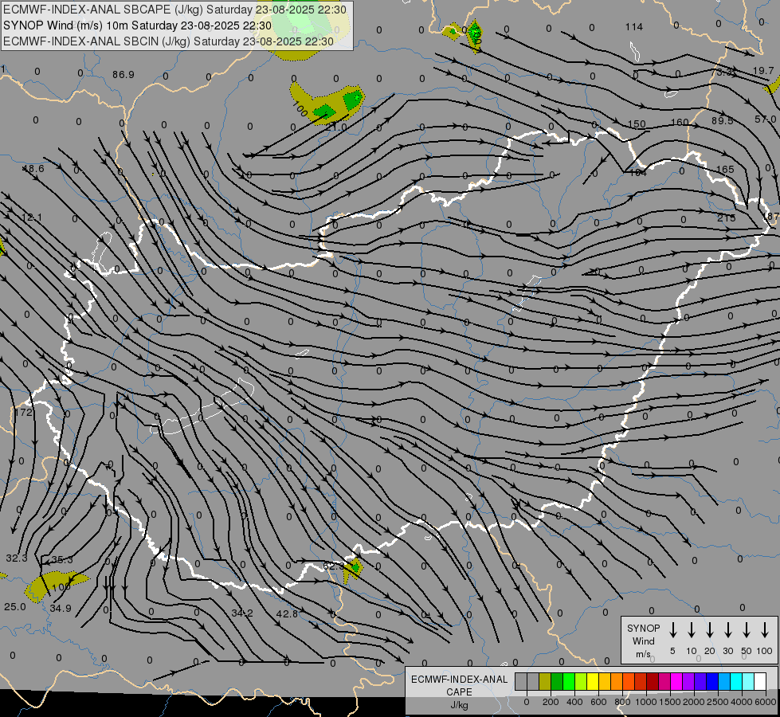The height and width of the screenshot is (717, 780).
Task: Click the 42.8 CAPE value on map
Action: coord(287,614)
